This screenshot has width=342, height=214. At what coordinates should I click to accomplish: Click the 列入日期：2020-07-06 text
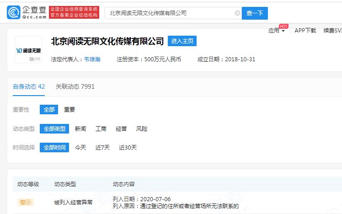coord(142,199)
